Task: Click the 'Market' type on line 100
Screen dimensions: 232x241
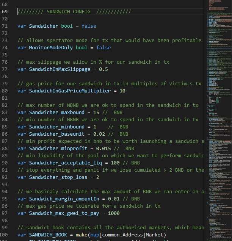Action: (154, 235)
